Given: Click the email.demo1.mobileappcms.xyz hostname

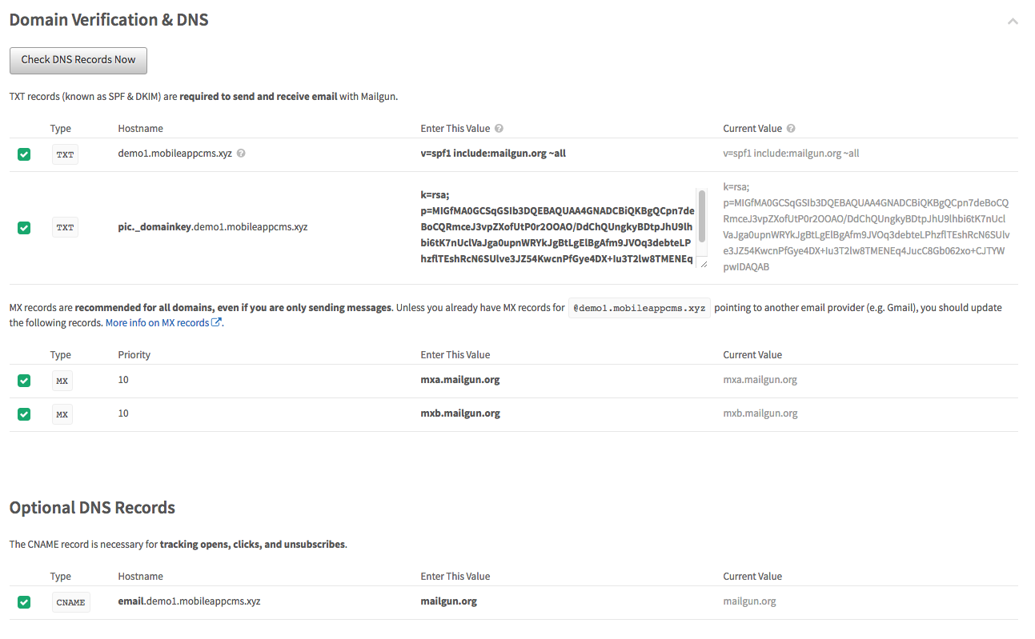Looking at the screenshot, I should (x=189, y=601).
